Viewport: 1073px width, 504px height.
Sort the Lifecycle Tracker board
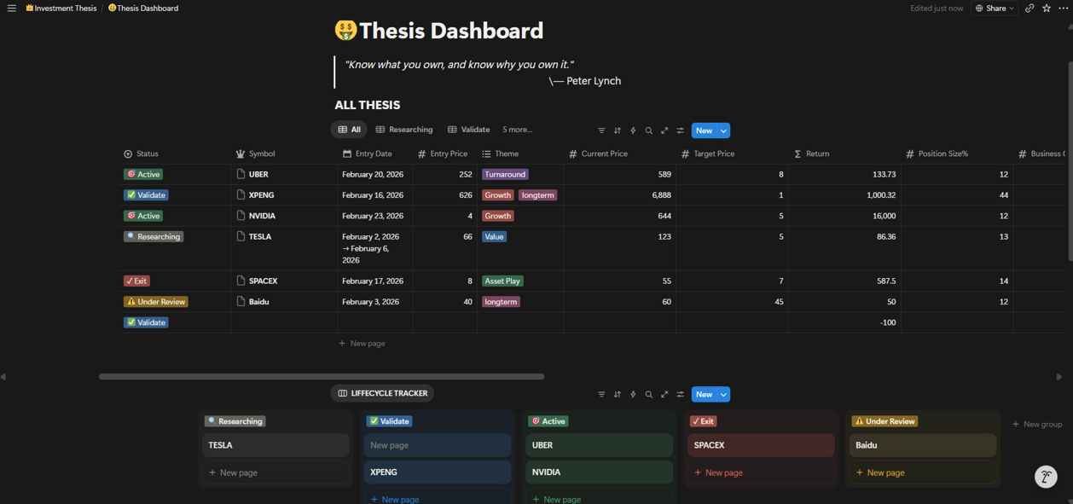[618, 394]
